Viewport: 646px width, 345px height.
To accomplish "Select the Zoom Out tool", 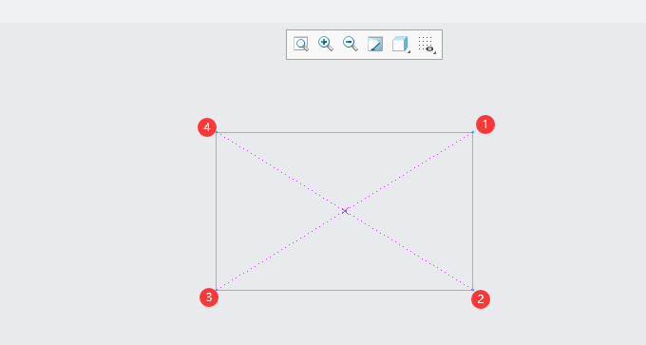I will point(351,44).
